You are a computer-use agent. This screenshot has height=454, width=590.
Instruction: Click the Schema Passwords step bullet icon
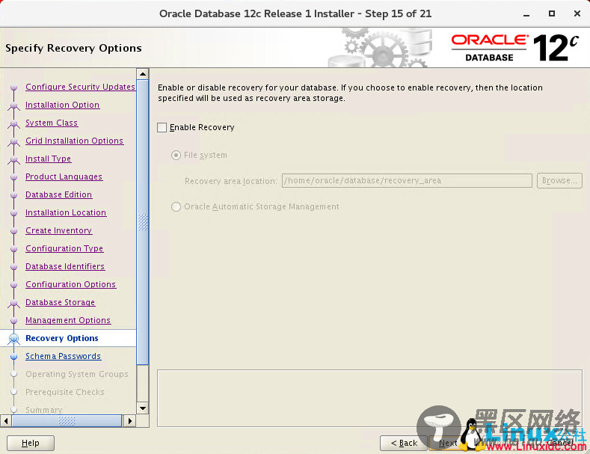pos(14,356)
